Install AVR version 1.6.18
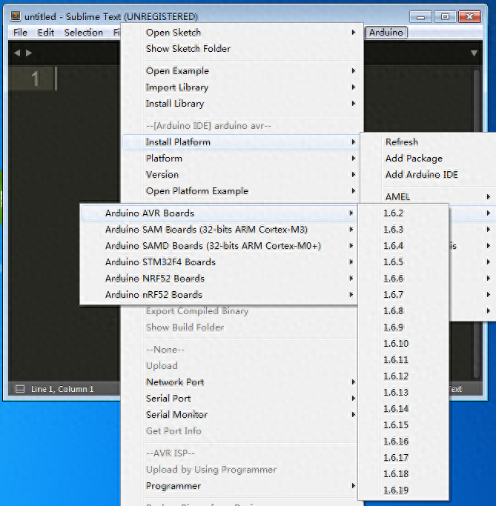This screenshot has height=506, width=496. 403,473
